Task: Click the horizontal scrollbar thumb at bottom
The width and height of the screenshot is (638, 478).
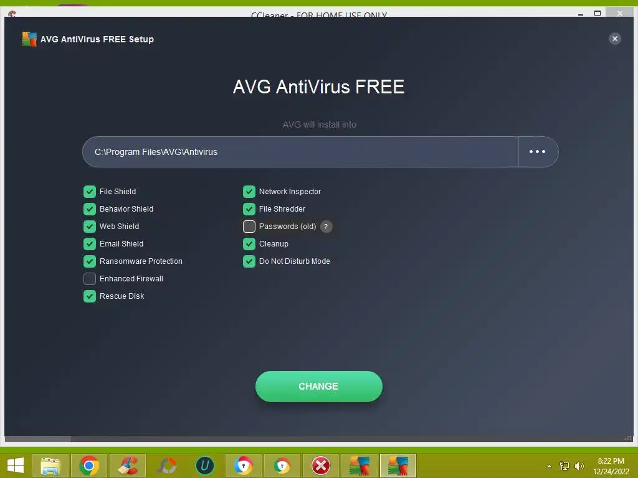Action: click(38, 439)
